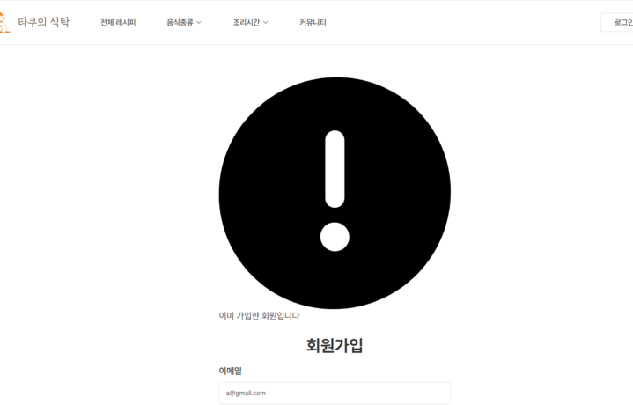Screen dimensions: 633x405
Task: Click the large black warning circle icon
Action: pos(335,193)
